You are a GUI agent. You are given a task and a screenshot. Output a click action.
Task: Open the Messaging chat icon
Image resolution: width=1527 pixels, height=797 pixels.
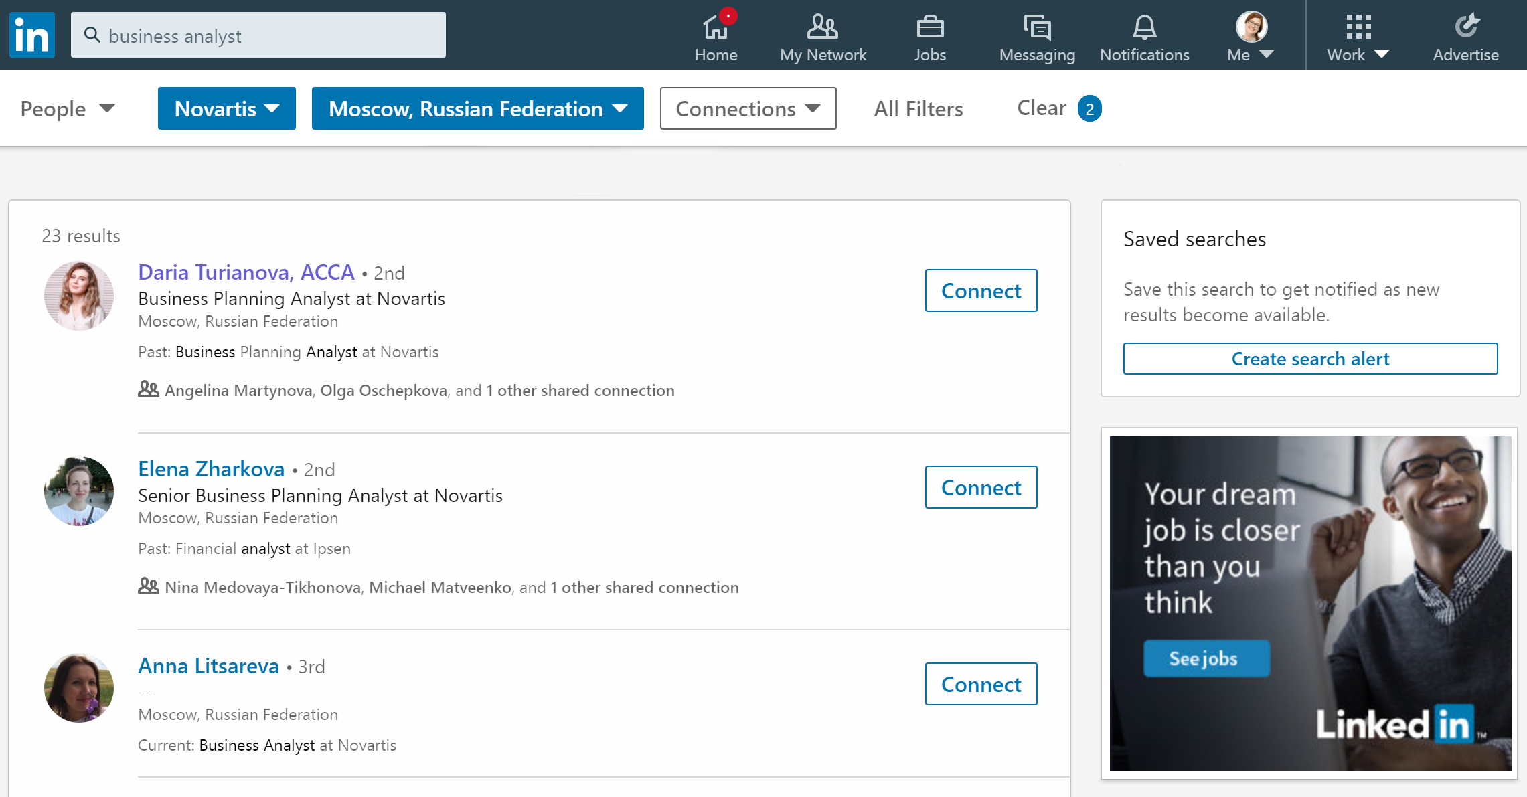[1037, 27]
